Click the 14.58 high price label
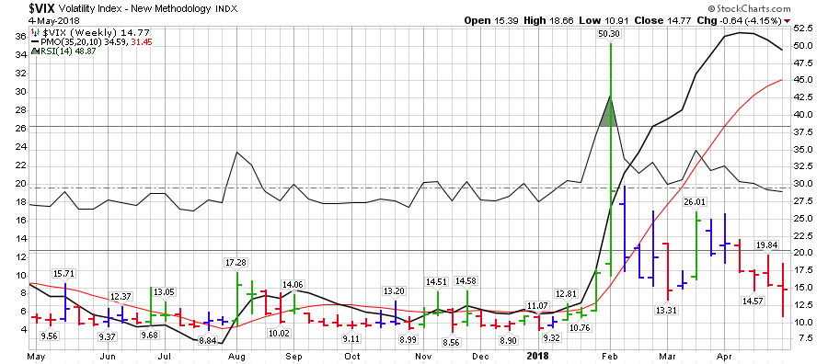 pos(467,281)
